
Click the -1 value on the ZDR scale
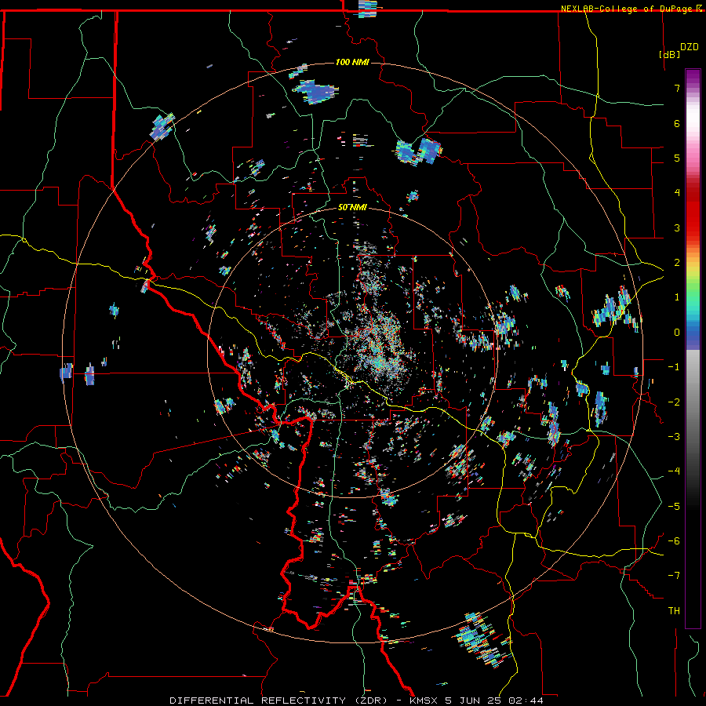tap(674, 367)
